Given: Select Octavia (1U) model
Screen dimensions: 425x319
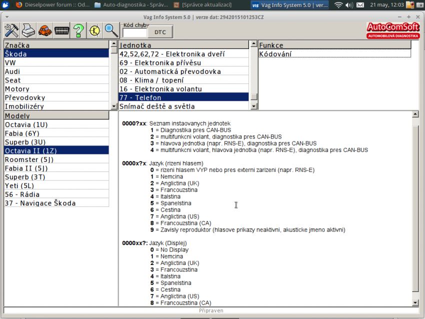Looking at the screenshot, I should pos(56,124).
